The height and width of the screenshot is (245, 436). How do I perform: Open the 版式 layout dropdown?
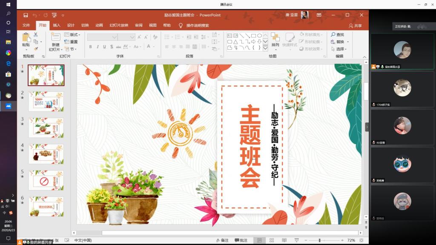click(x=72, y=35)
